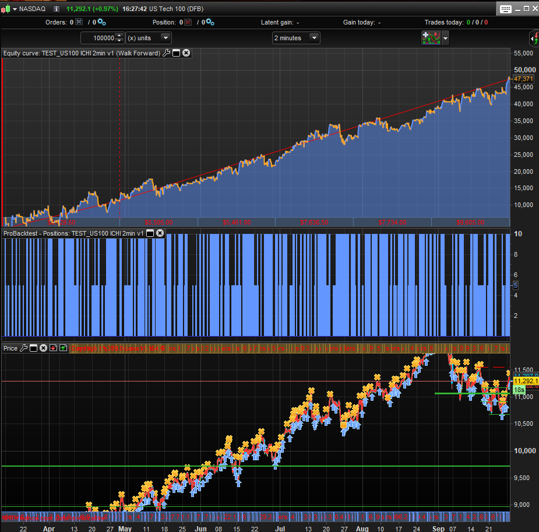This screenshot has height=532, width=539.
Task: Select the $5,505.00 walk forward segment
Action: click(x=158, y=222)
